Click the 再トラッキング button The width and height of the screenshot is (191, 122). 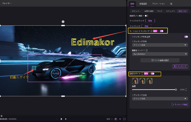pos(180,66)
